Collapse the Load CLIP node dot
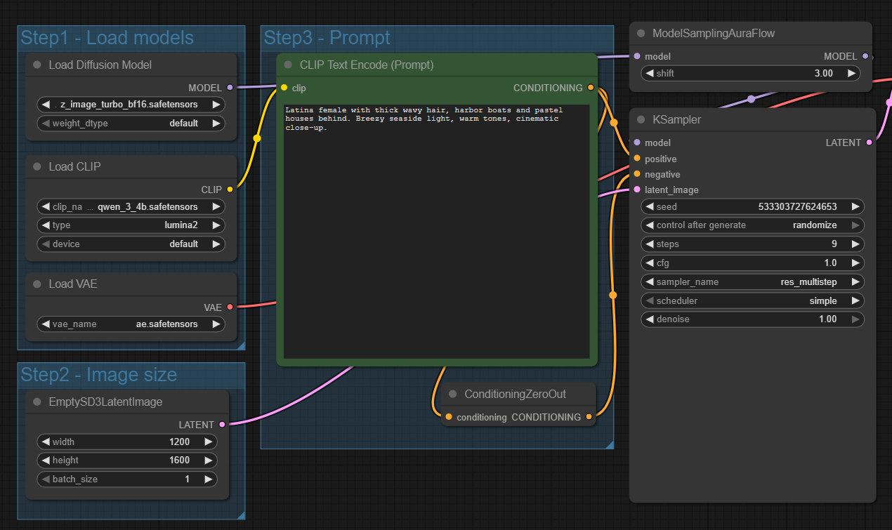 pyautogui.click(x=37, y=167)
